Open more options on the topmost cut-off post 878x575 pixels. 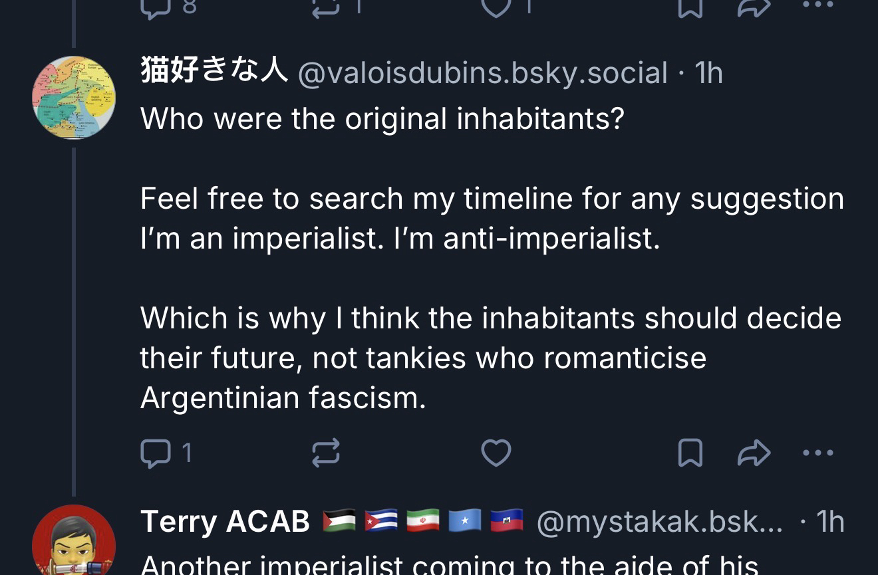tap(817, 5)
